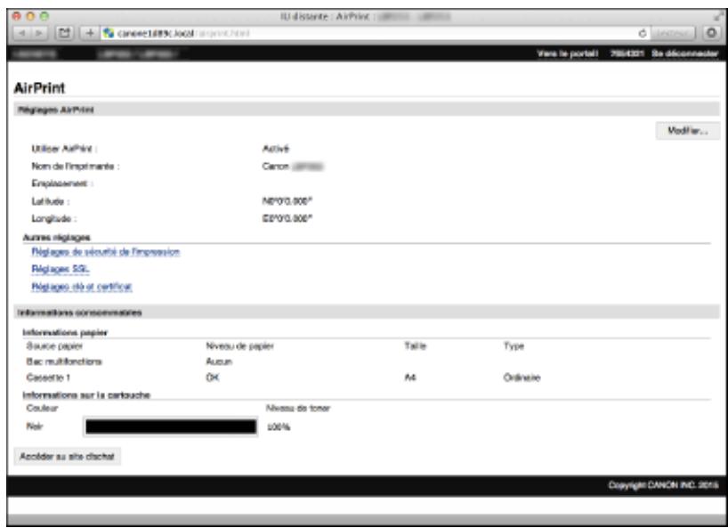Select the Cassette 1 row
This screenshot has height=528, width=728.
coord(48,378)
